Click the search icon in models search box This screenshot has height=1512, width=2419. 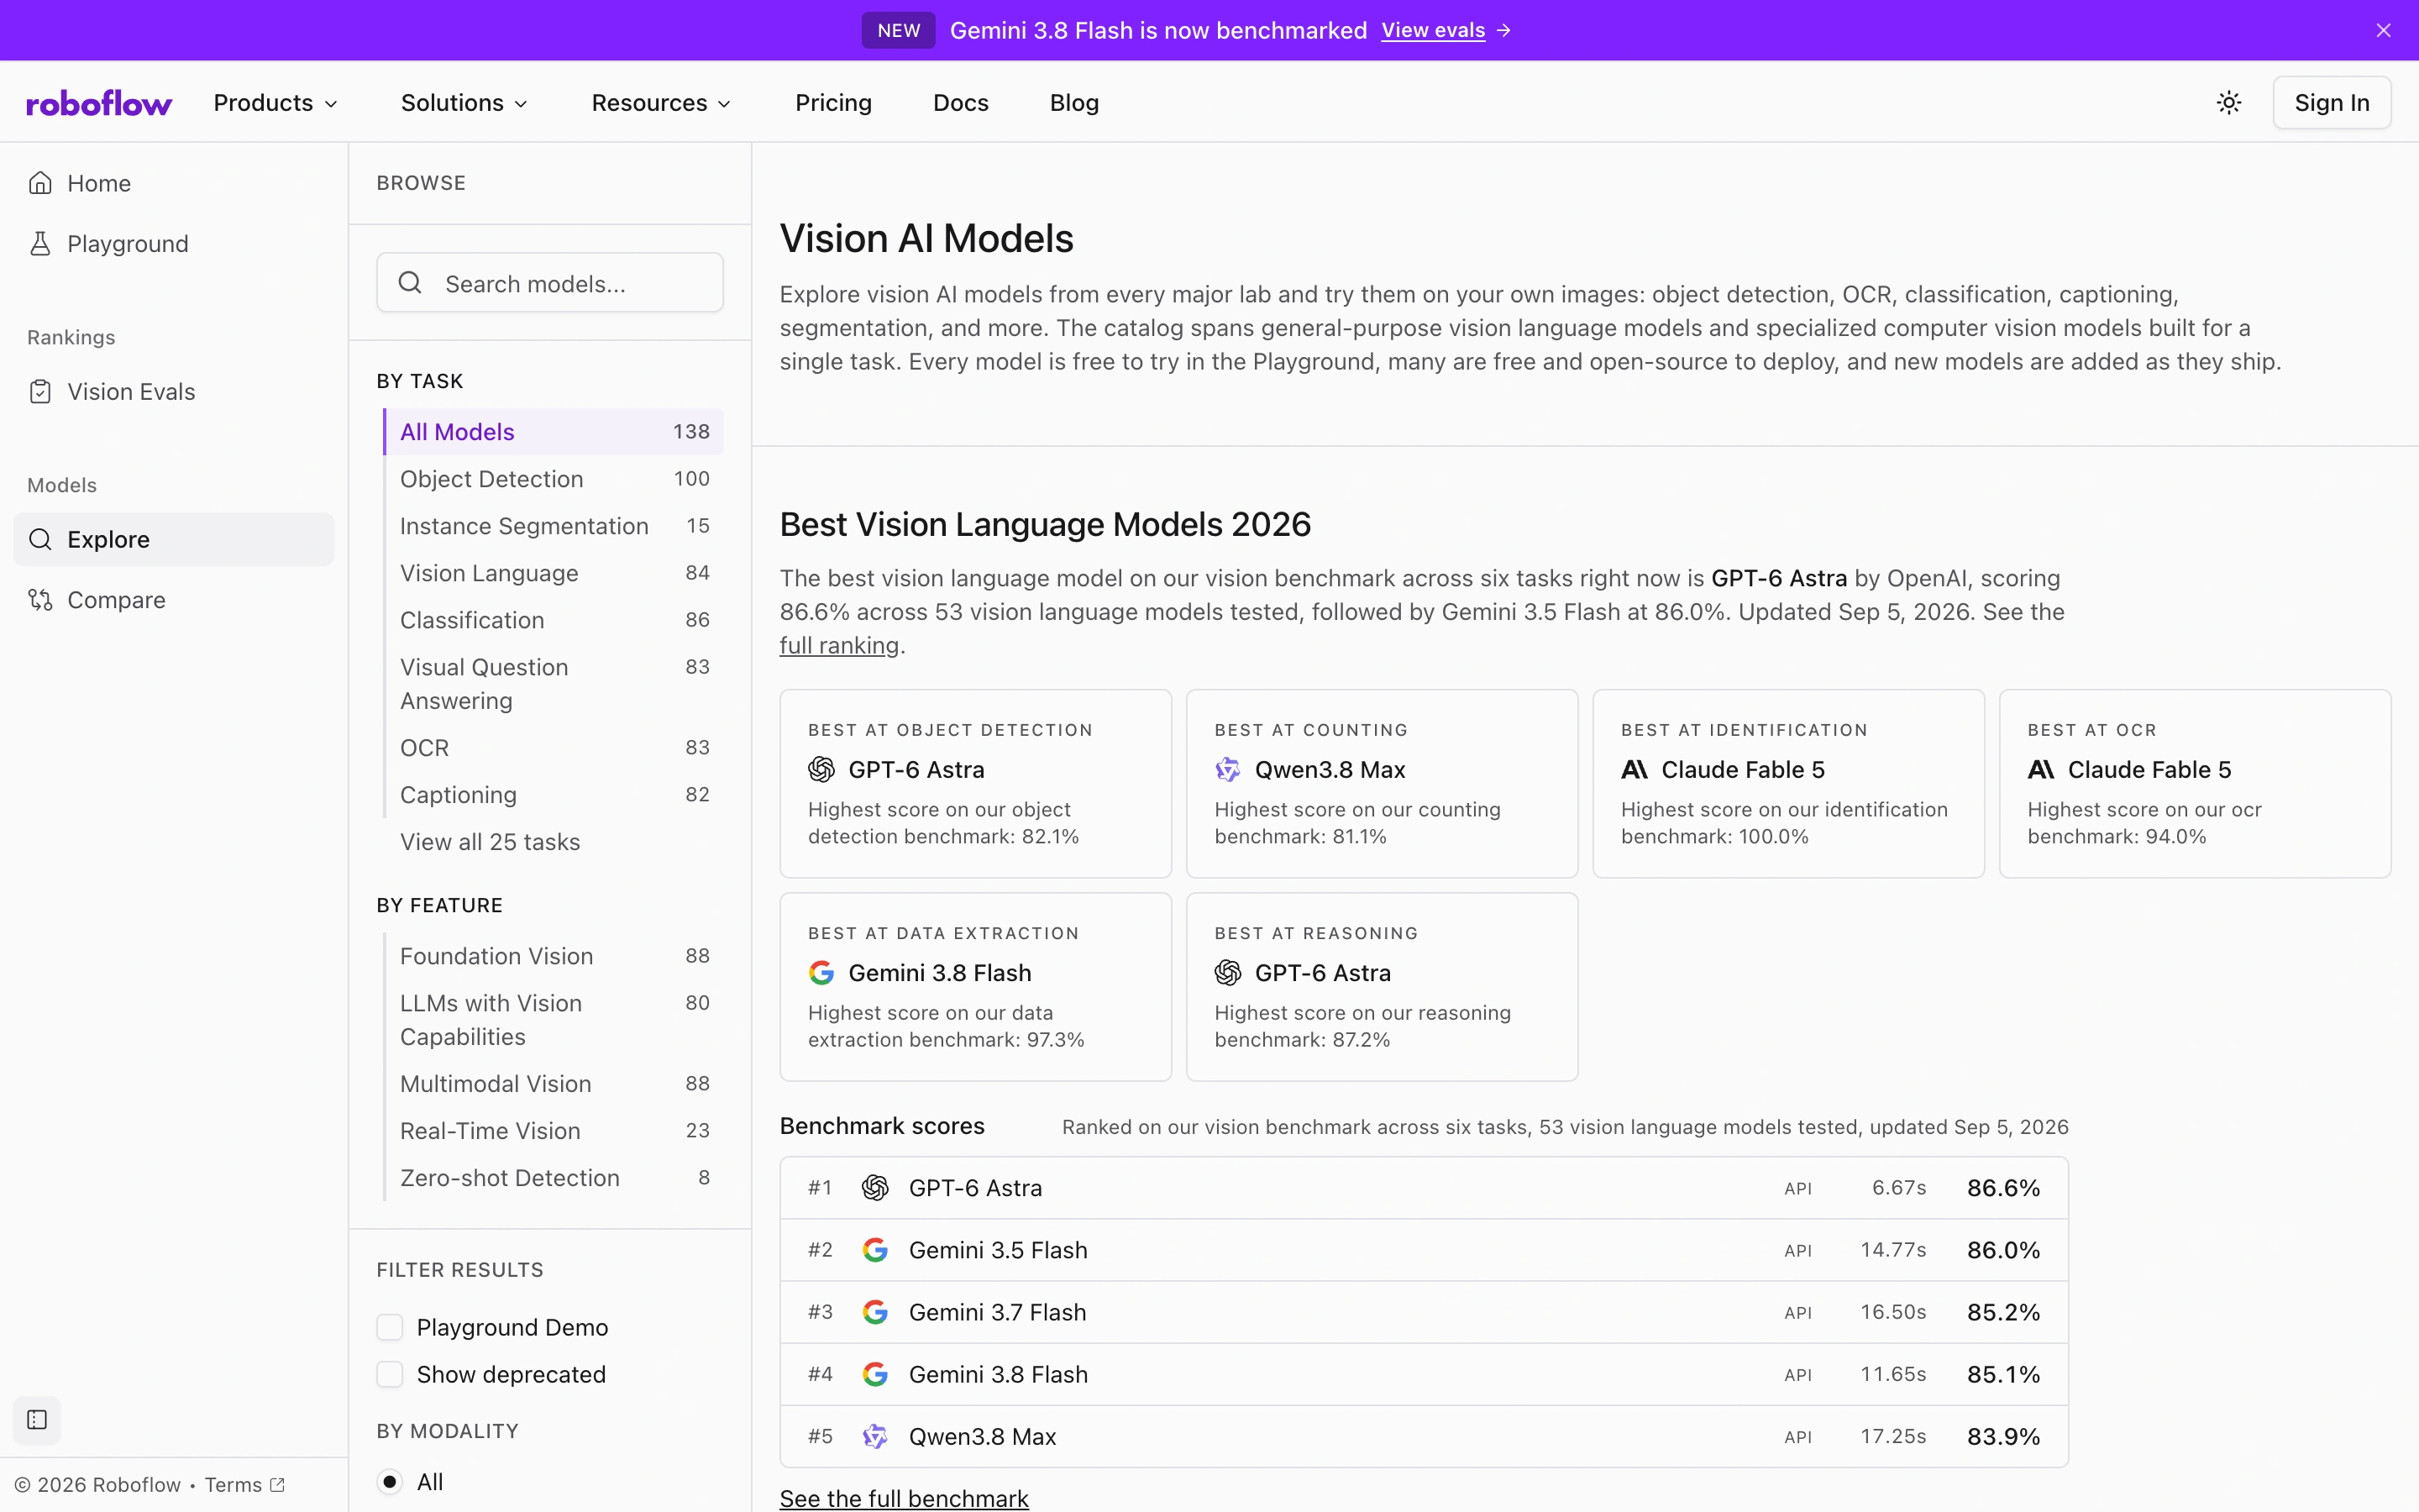[x=410, y=283]
